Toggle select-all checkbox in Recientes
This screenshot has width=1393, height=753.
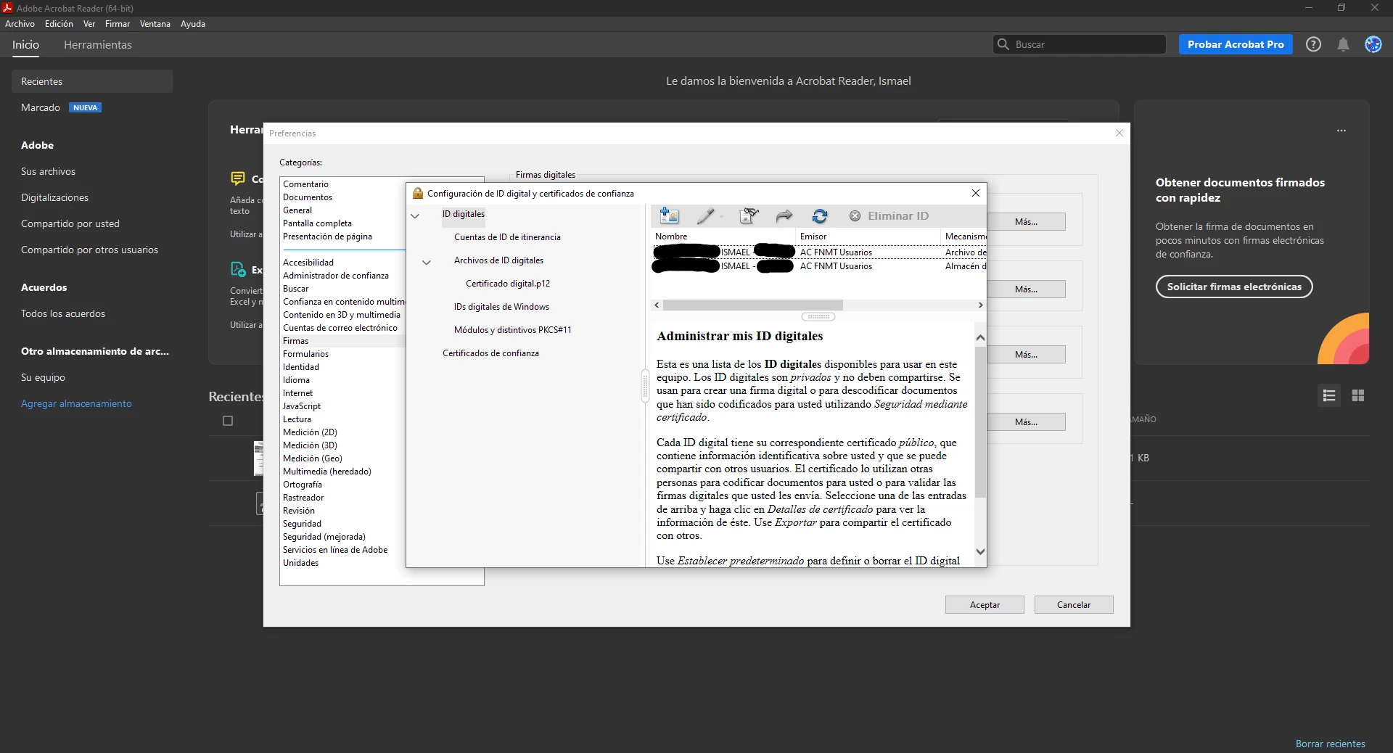point(228,421)
